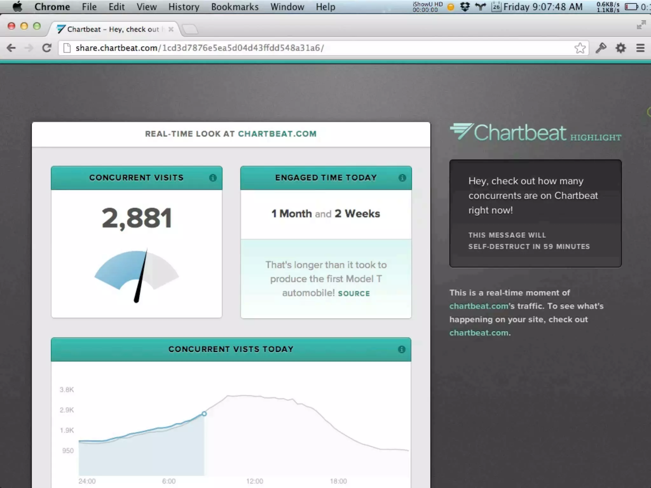651x488 pixels.
Task: Click info icon on Concurrent Visits Today chart
Action: [401, 349]
